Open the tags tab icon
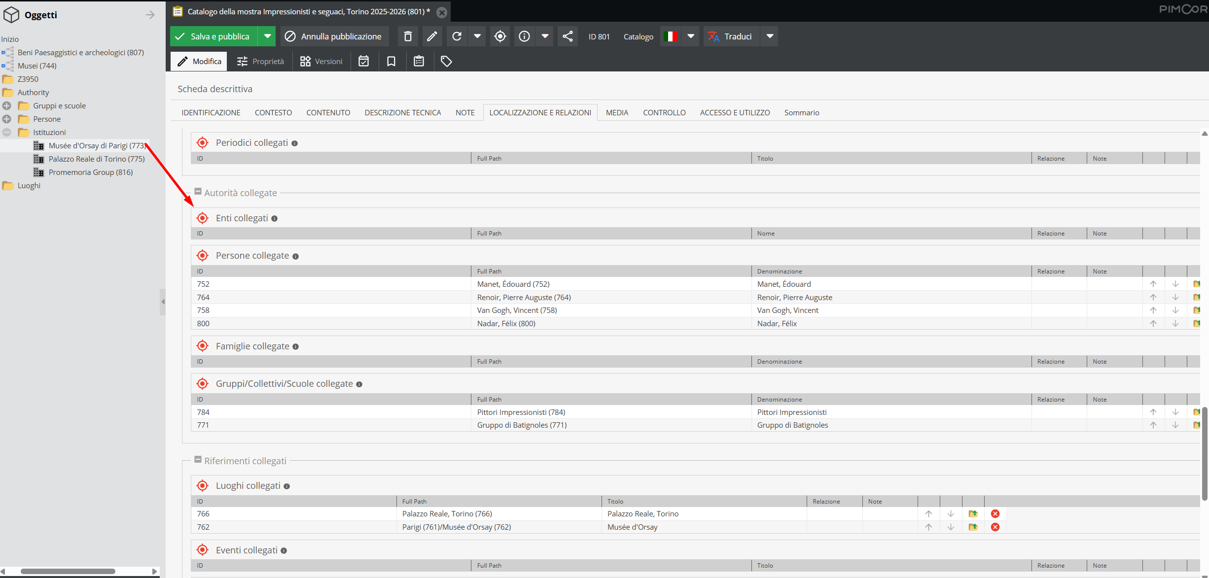1209x578 pixels. [446, 61]
